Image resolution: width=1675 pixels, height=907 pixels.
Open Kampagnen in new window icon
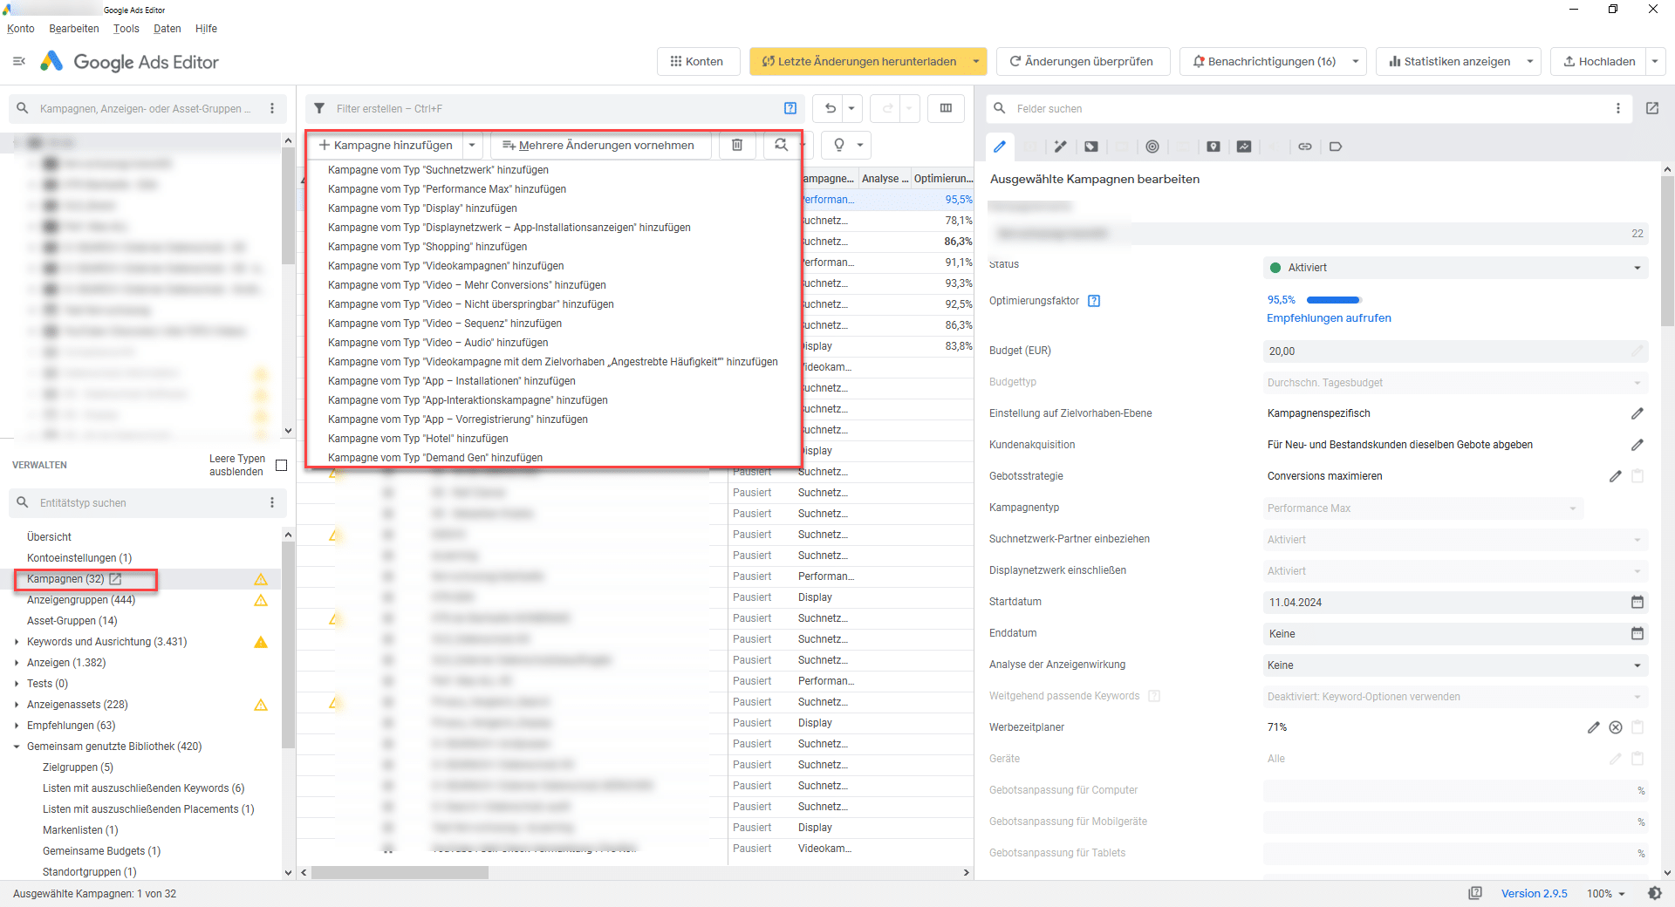pos(115,579)
